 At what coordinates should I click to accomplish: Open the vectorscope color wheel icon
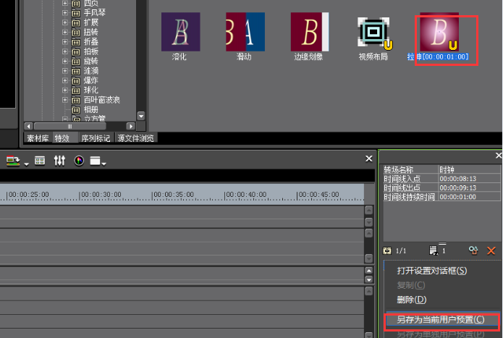(x=79, y=161)
